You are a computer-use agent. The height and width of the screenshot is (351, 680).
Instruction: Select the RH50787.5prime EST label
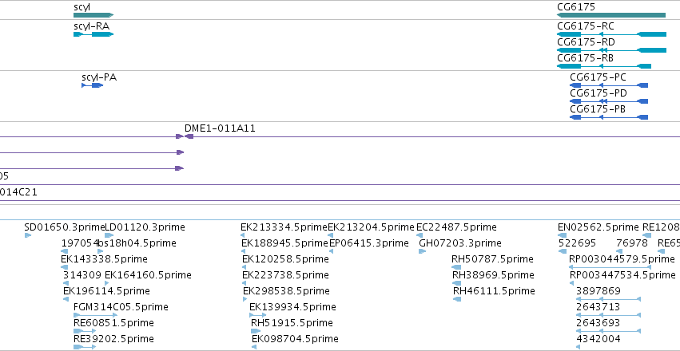pyautogui.click(x=492, y=258)
